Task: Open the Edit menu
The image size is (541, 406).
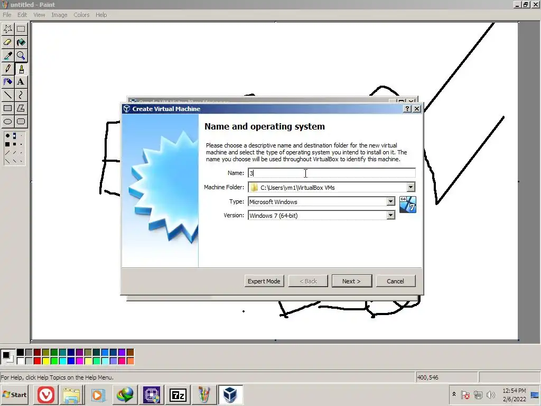Action: (22, 15)
